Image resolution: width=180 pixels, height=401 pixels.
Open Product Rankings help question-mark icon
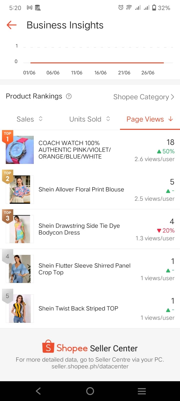(x=69, y=96)
